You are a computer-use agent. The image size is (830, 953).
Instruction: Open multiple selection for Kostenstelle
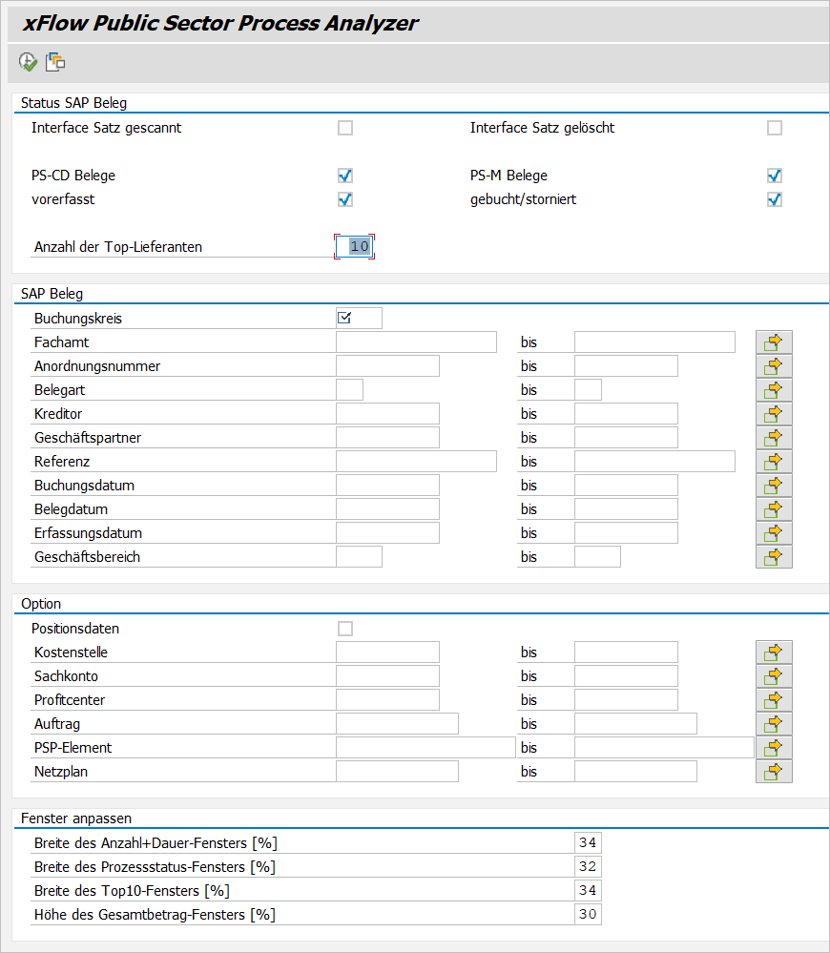tap(774, 652)
